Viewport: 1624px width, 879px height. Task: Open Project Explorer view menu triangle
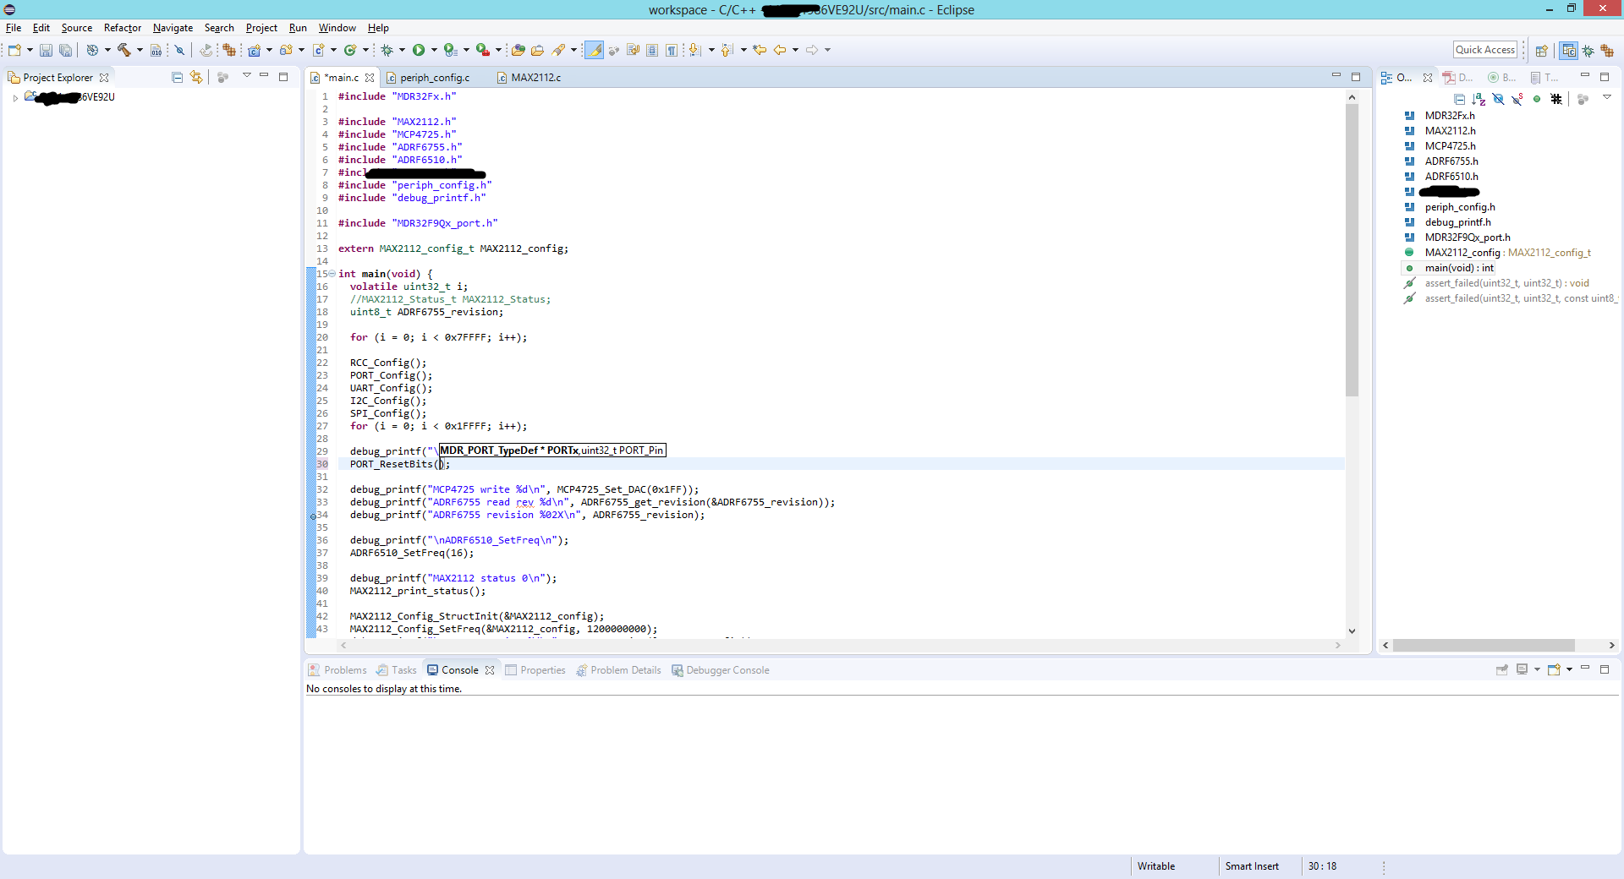(246, 76)
